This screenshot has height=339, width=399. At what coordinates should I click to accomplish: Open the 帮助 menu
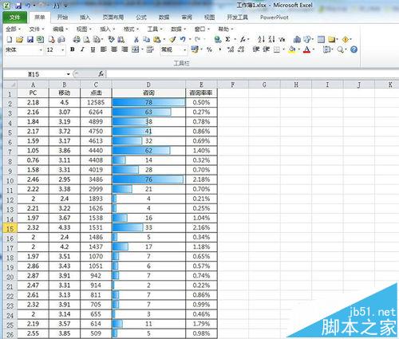[x=226, y=29]
